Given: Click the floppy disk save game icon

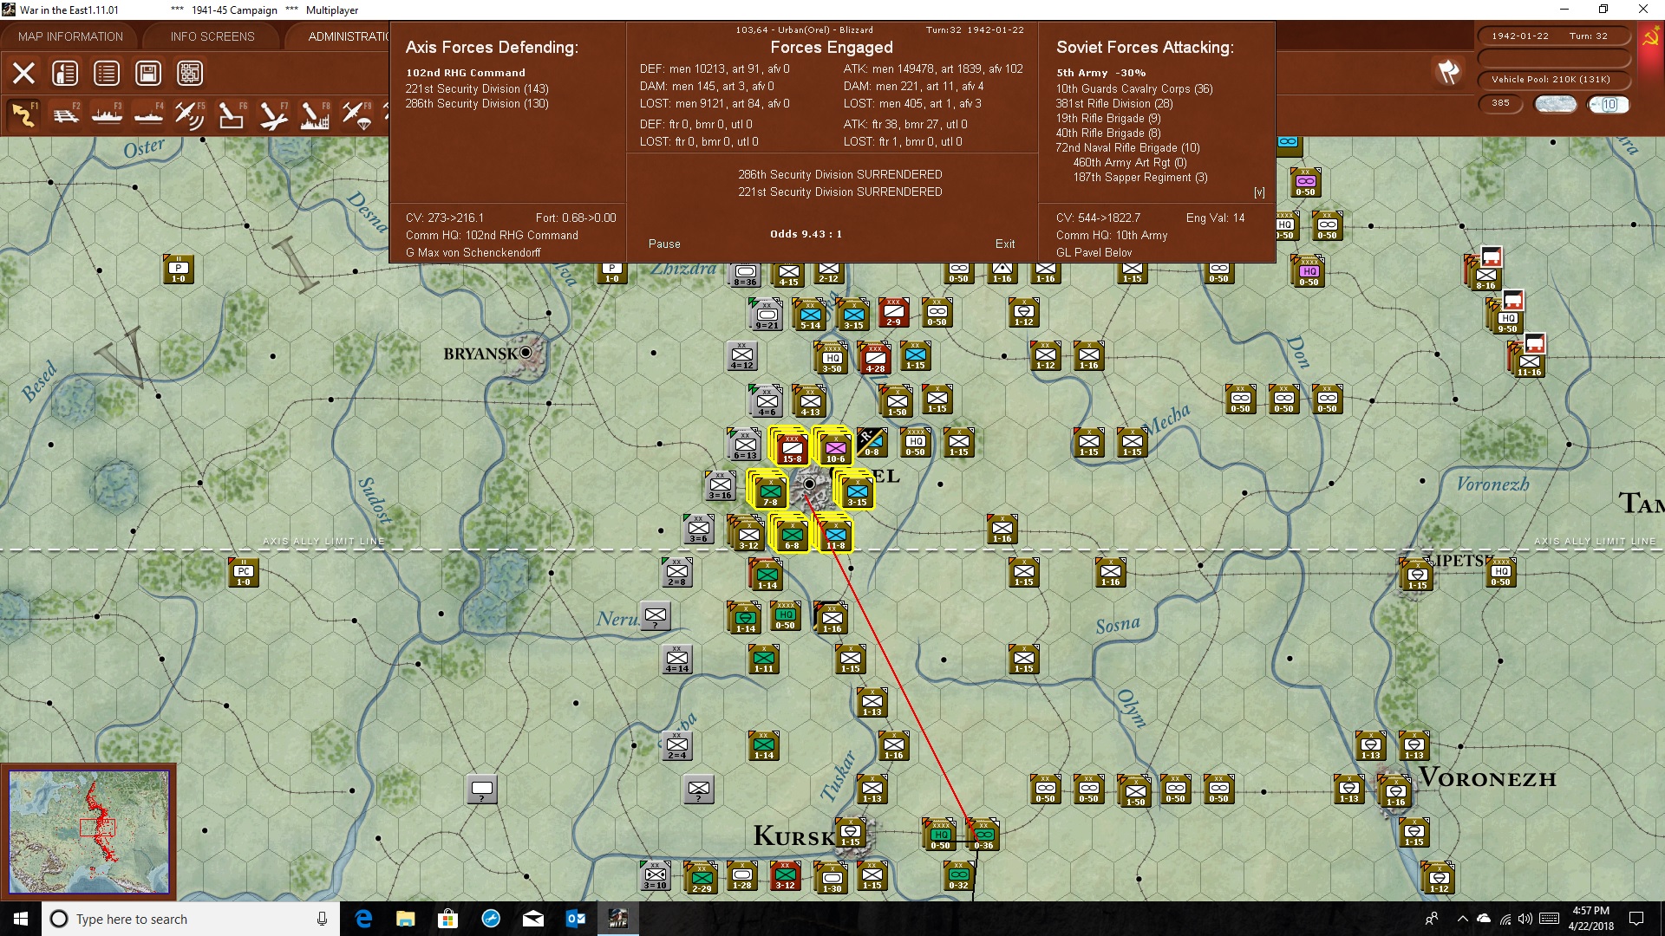Looking at the screenshot, I should tap(148, 73).
